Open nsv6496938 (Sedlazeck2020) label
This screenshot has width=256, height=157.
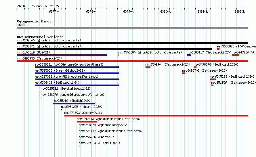coord(40,58)
